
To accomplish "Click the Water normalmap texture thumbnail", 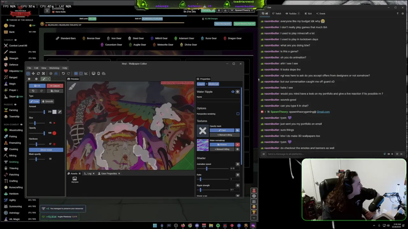I will [x=203, y=145].
